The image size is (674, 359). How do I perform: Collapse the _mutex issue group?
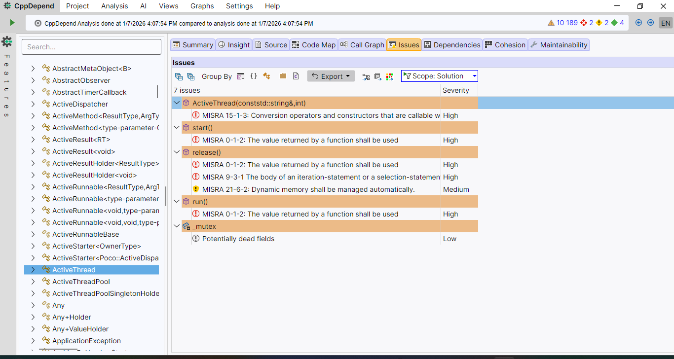176,226
